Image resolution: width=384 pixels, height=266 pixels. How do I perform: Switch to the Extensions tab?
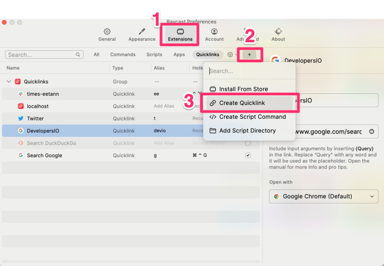click(180, 35)
